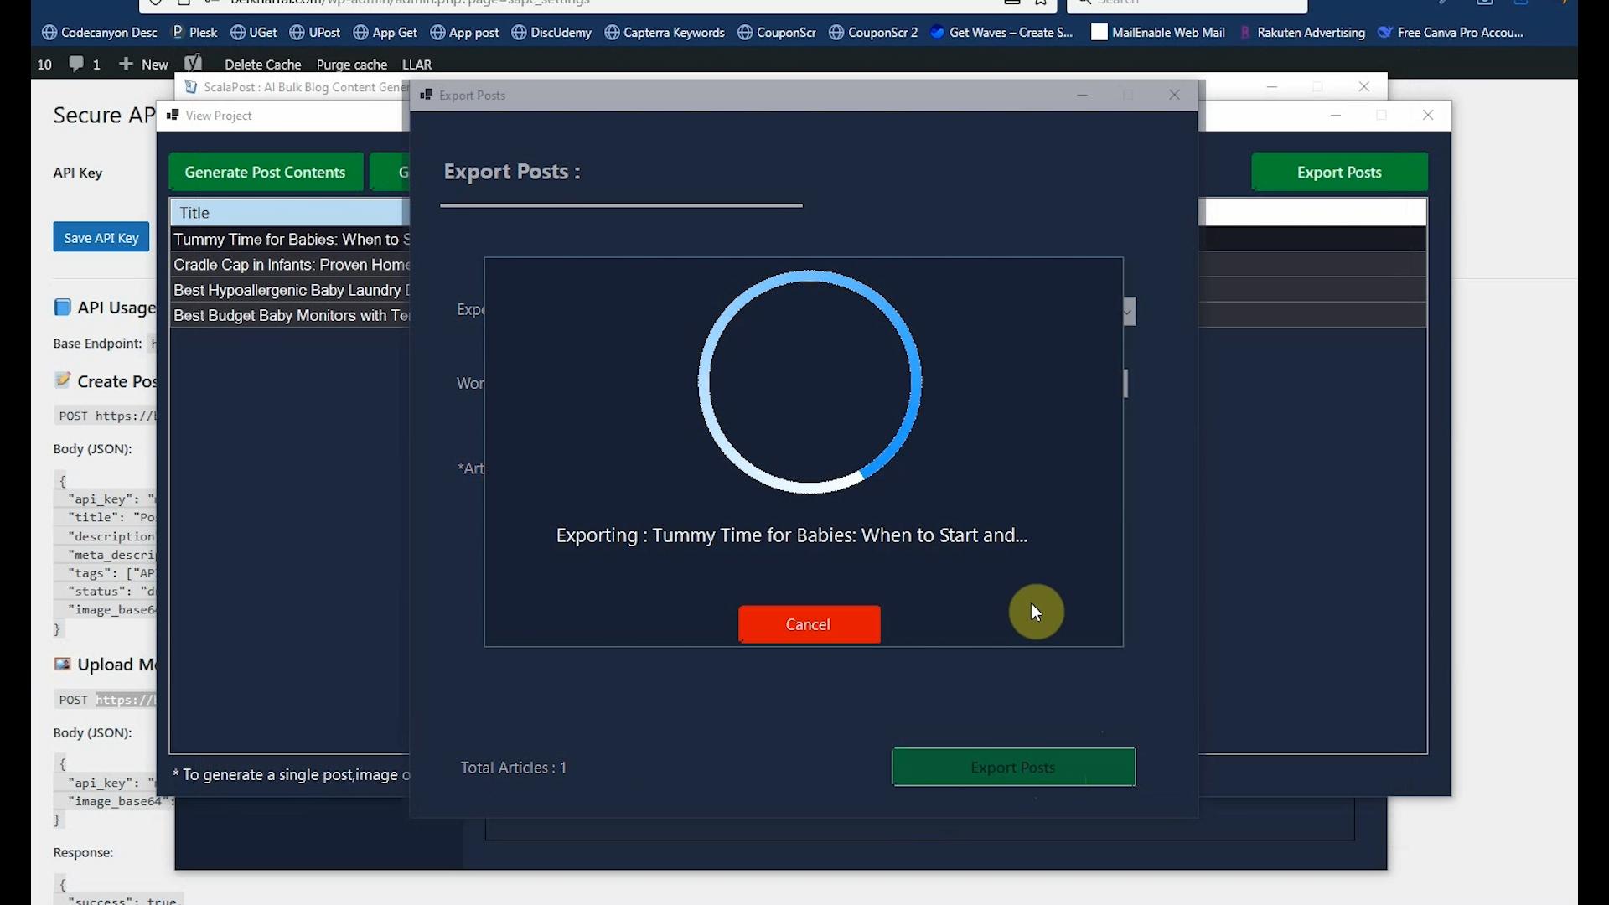The width and height of the screenshot is (1609, 905).
Task: Select Delete Cache in the admin bar
Action: (262, 64)
